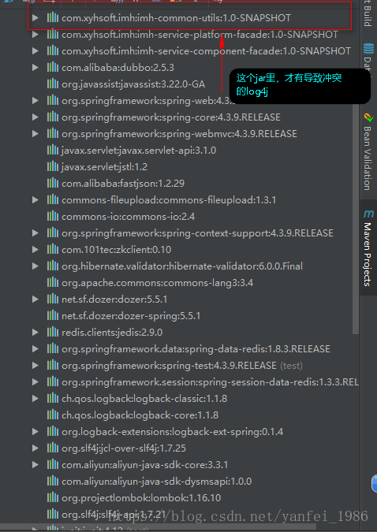Viewport: 377px width, 532px height.
Task: Select javax.servlet:jstl:1.2 entry
Action: coord(104,166)
